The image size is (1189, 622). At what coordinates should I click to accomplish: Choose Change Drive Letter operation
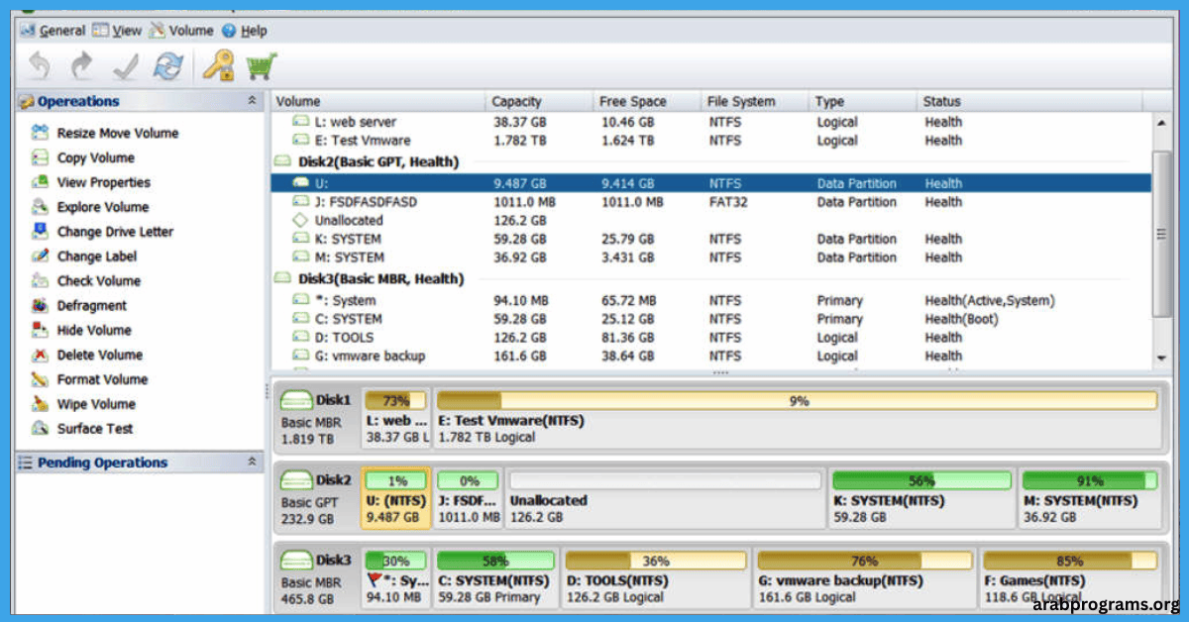102,232
